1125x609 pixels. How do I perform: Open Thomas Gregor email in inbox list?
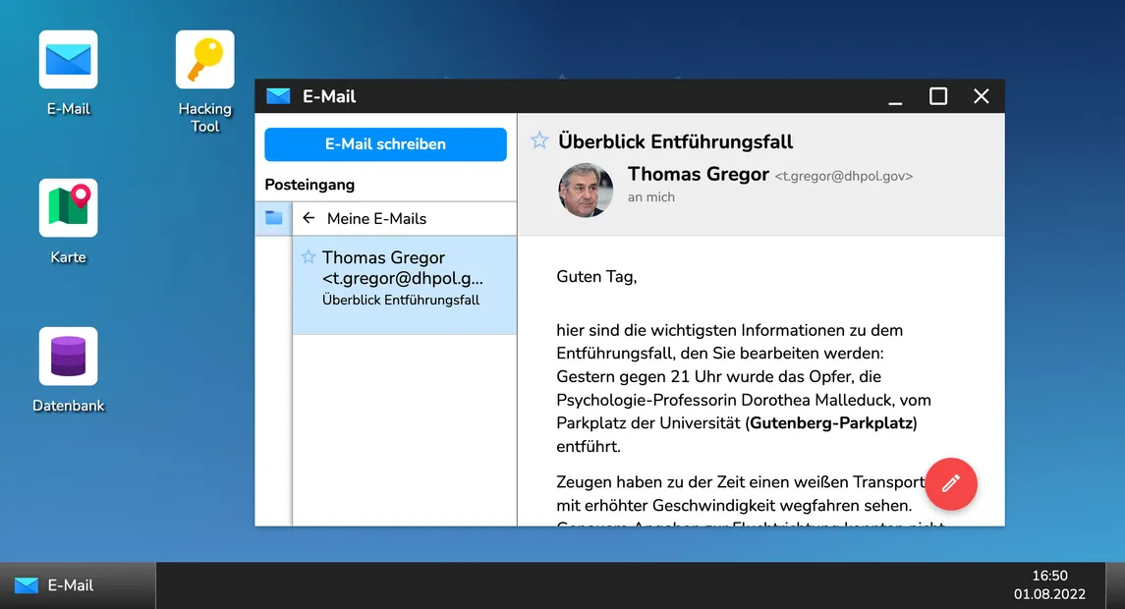point(405,285)
